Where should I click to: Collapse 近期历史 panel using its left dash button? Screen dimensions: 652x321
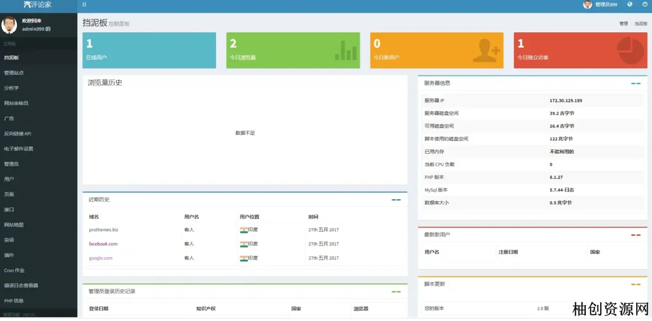pyautogui.click(x=394, y=200)
